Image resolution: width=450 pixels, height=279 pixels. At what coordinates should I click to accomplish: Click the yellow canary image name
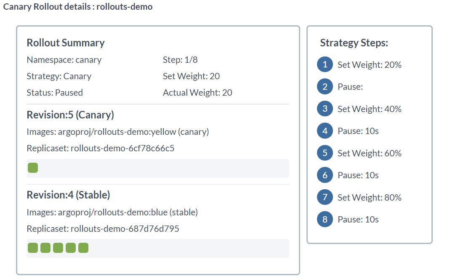click(x=118, y=132)
